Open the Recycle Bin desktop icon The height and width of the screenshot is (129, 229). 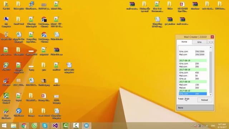[x=6, y=36]
